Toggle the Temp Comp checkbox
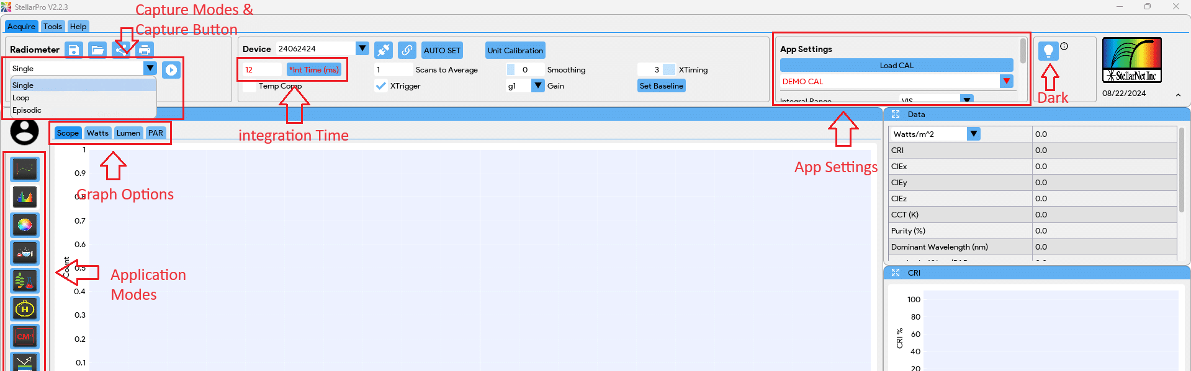The image size is (1191, 371). coord(249,86)
